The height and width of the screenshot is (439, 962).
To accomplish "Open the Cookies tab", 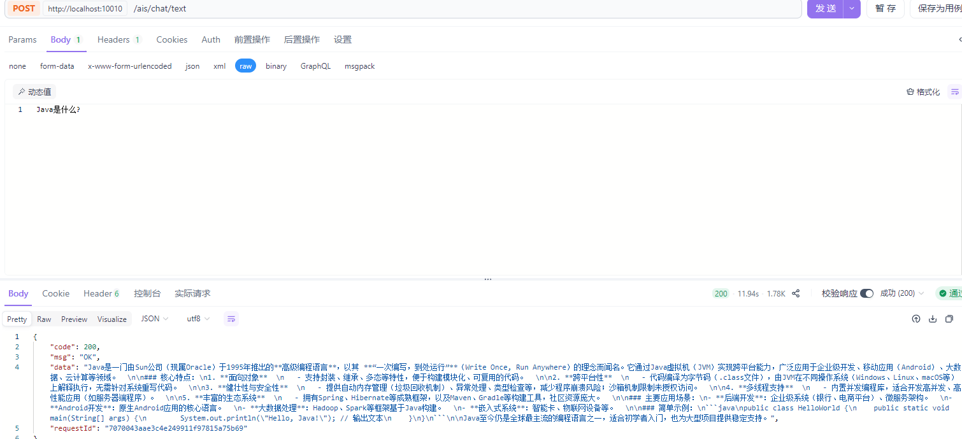I will [x=172, y=39].
